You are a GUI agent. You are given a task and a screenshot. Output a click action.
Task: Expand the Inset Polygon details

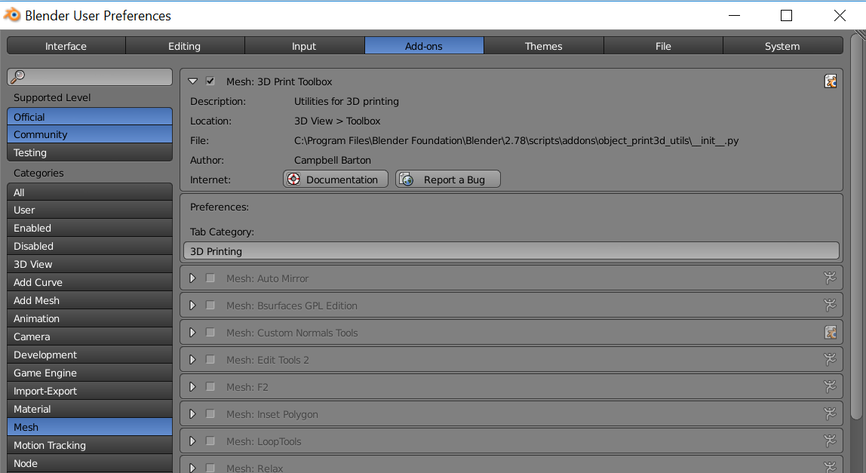point(193,413)
